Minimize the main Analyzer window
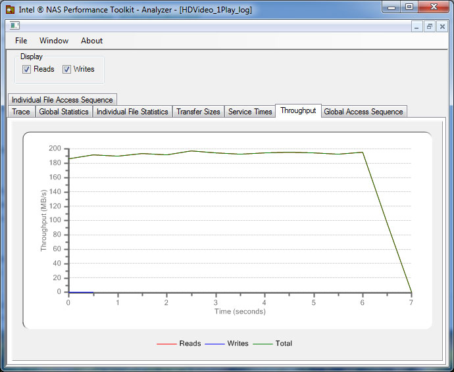Screen dimensions: 454x372 pyautogui.click(x=392, y=8)
